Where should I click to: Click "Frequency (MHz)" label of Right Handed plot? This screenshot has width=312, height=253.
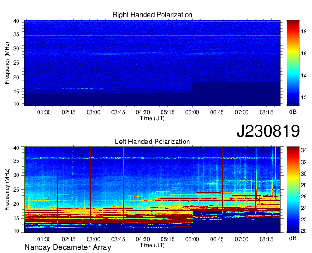[x=7, y=63]
